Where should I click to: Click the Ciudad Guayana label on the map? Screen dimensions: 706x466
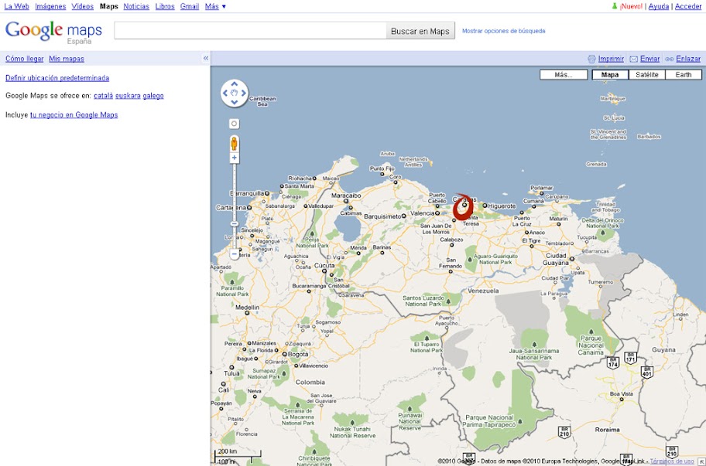click(x=556, y=260)
